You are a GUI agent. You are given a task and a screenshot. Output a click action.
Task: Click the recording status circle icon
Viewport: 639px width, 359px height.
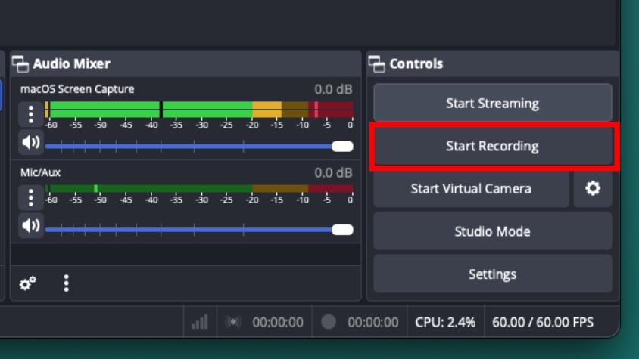click(329, 322)
